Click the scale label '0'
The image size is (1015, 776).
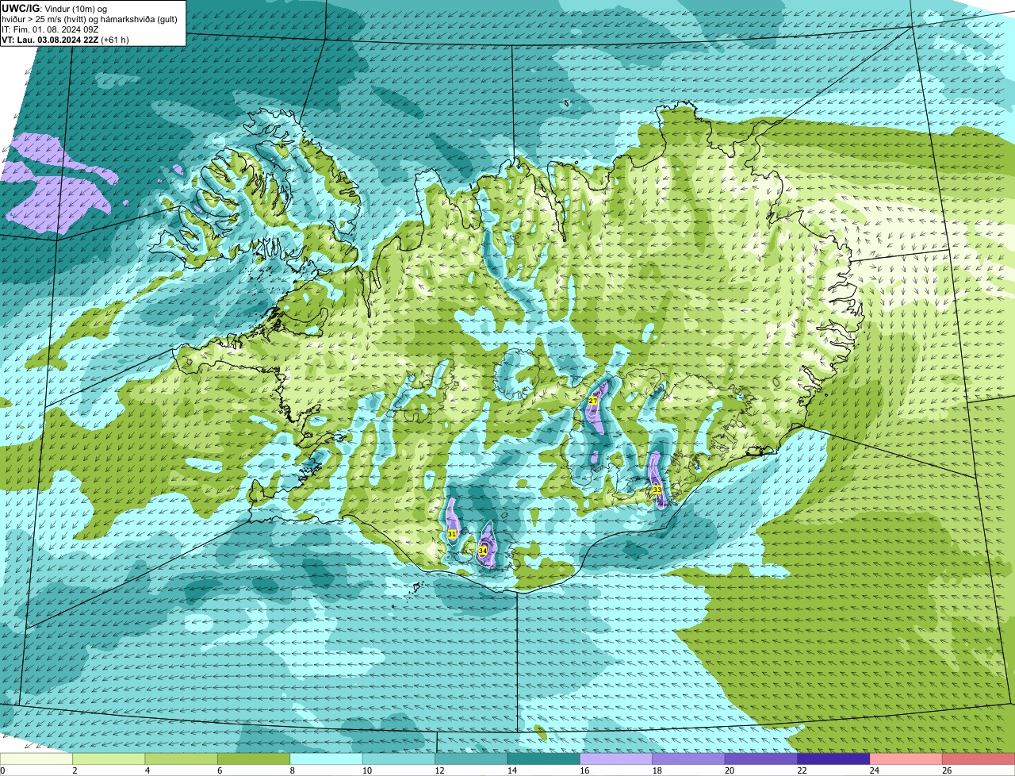click(2, 770)
